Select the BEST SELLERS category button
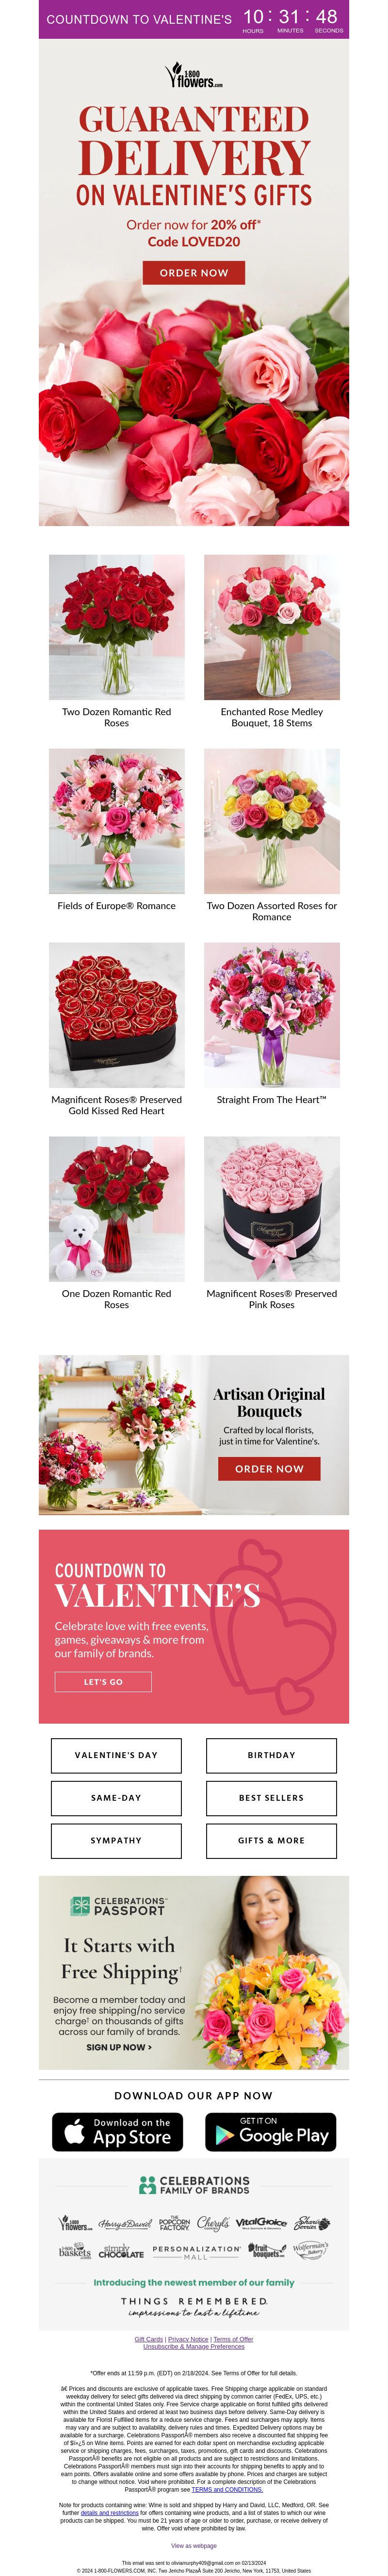 point(271,1797)
